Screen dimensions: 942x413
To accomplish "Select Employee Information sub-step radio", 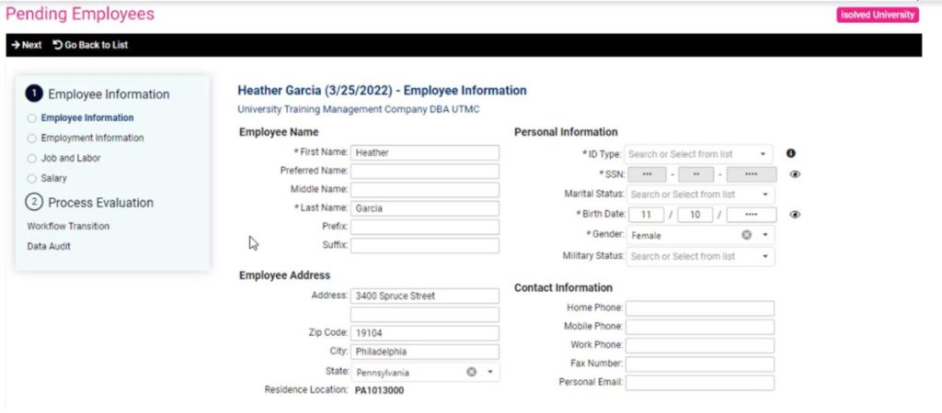I will [31, 118].
